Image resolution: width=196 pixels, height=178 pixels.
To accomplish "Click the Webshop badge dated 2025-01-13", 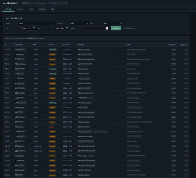I will [53, 49].
